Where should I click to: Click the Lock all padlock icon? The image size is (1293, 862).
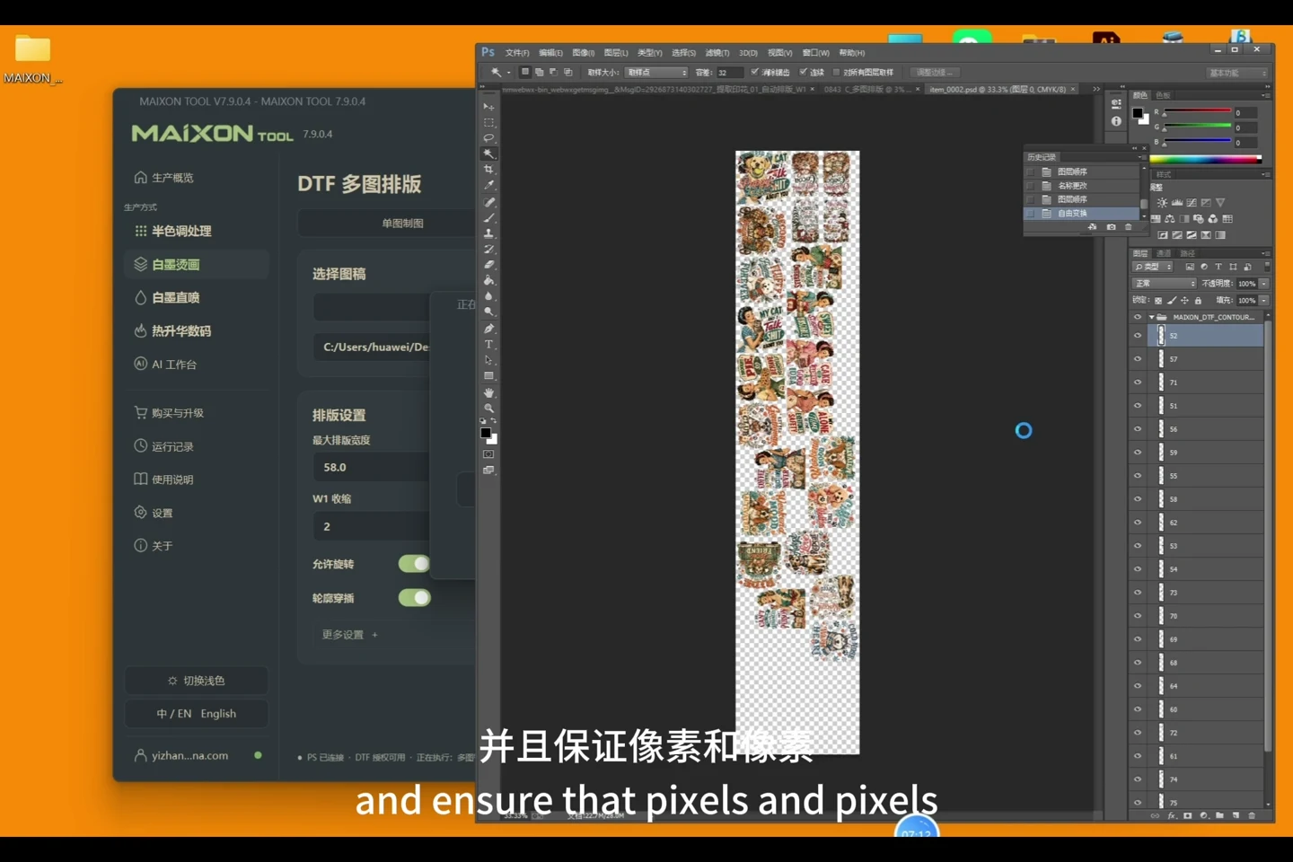point(1198,301)
